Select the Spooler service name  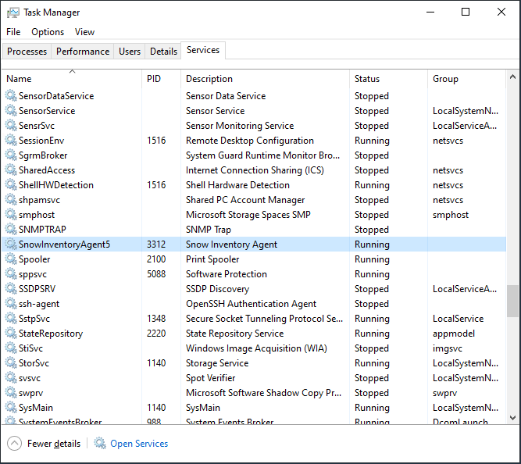click(x=34, y=259)
